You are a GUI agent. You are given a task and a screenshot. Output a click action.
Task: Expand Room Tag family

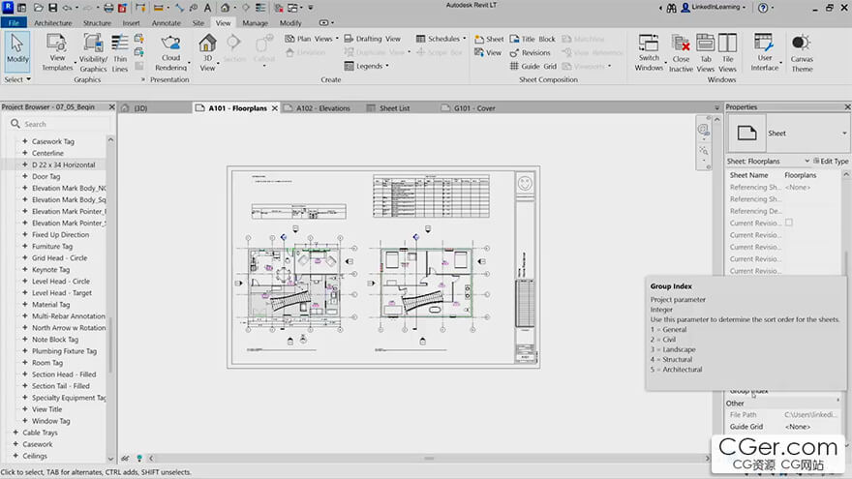tap(24, 362)
